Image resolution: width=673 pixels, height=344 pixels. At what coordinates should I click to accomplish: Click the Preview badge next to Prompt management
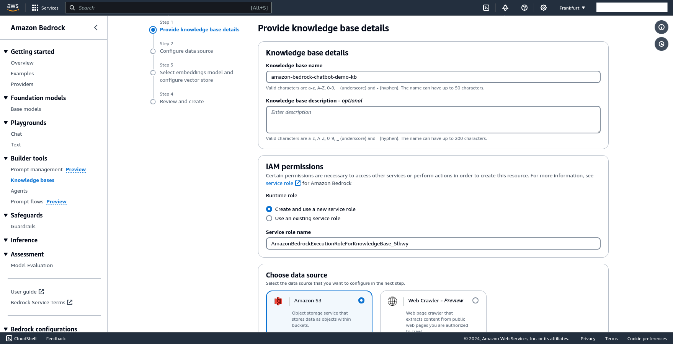pyautogui.click(x=76, y=169)
